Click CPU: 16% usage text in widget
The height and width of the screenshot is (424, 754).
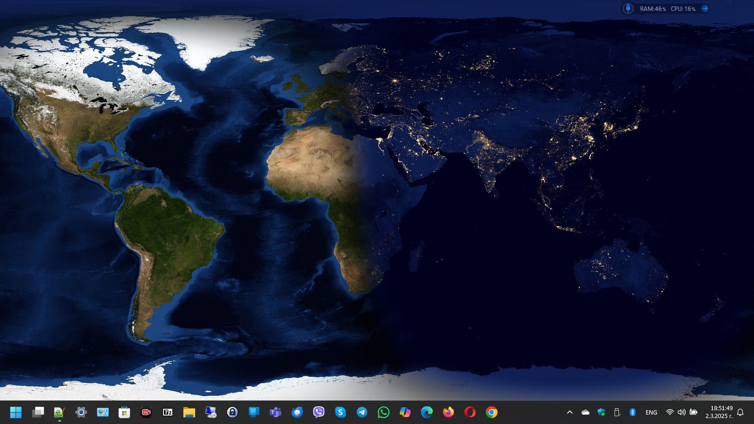[x=683, y=9]
